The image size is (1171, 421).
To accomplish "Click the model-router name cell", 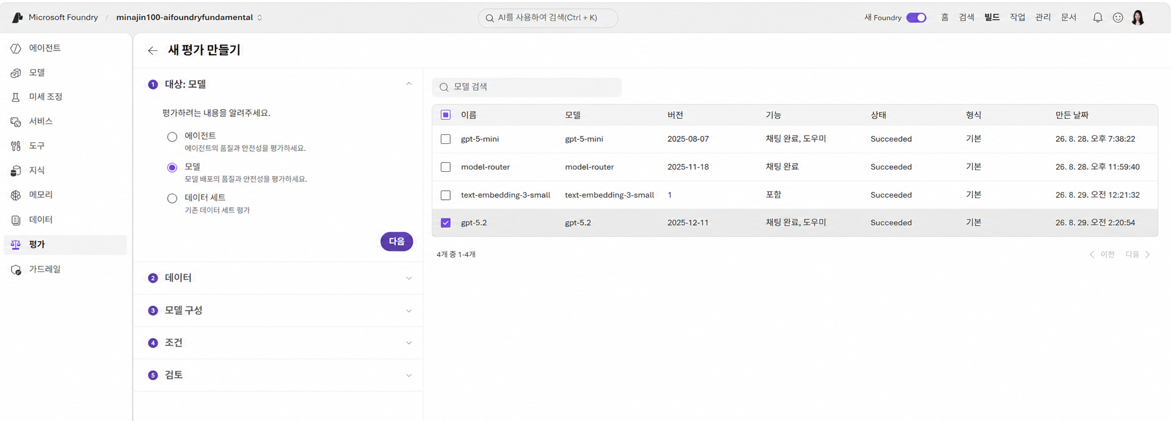I will (485, 167).
